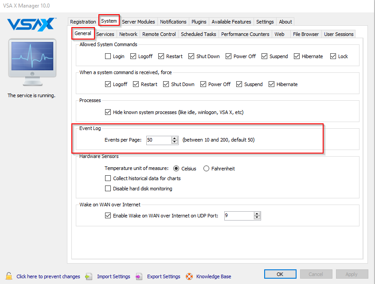Viewport: 375px width, 284px height.
Task: Check Disable hard disk monitoring
Action: coord(108,189)
